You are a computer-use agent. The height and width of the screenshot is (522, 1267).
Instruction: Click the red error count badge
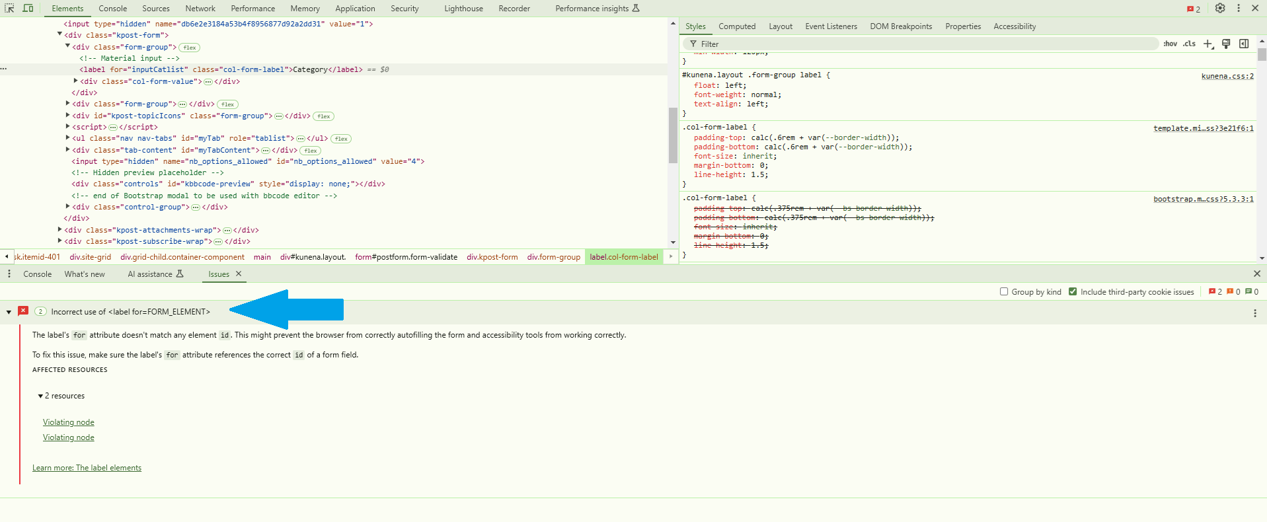pyautogui.click(x=1194, y=9)
